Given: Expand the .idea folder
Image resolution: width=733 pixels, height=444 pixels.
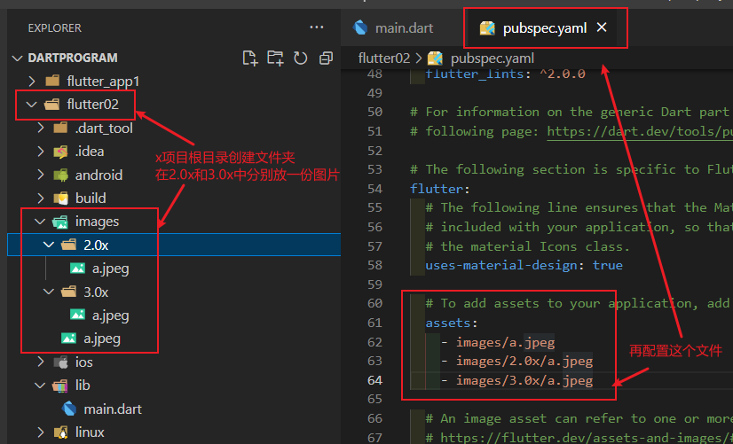Looking at the screenshot, I should [41, 152].
